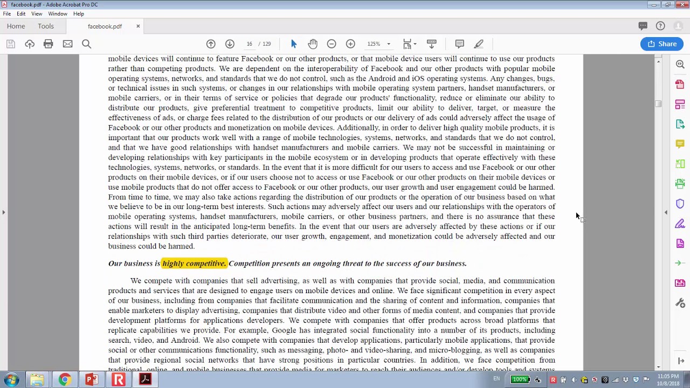
Task: Switch to the Home tab
Action: pyautogui.click(x=16, y=26)
